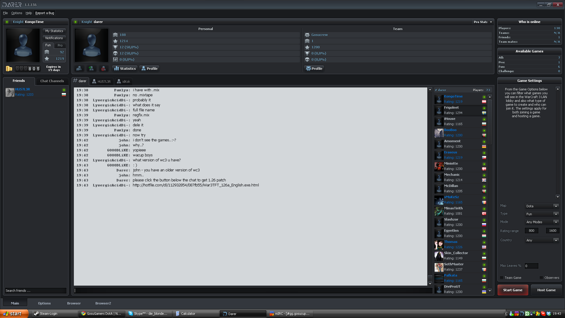The width and height of the screenshot is (565, 318).
Task: Enable the Observers checkbox
Action: pos(541,278)
